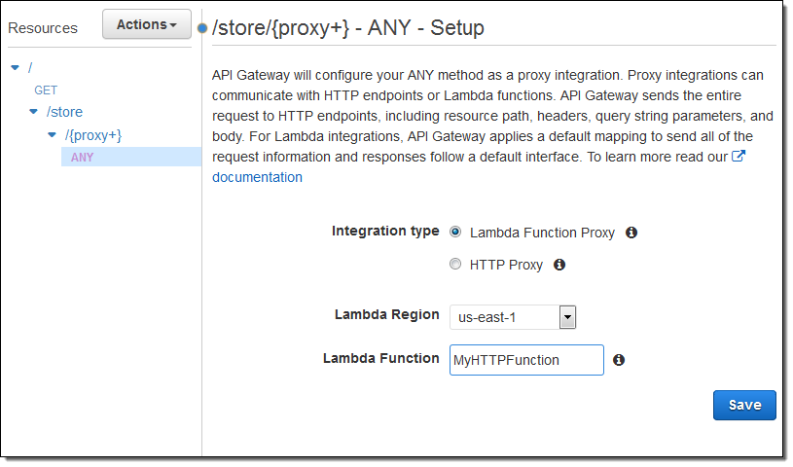The height and width of the screenshot is (467, 793).
Task: Select the root / resource
Action: [x=30, y=67]
